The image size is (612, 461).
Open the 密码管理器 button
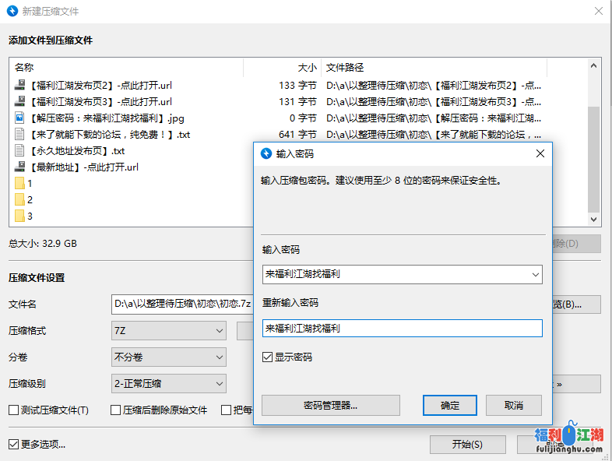(330, 406)
